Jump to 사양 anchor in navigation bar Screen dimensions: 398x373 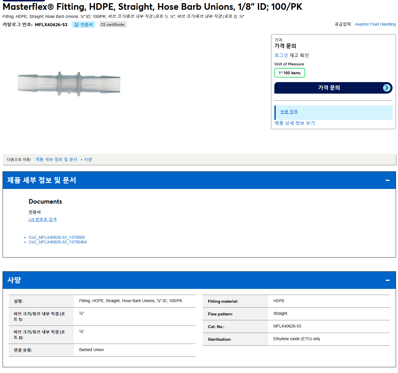coord(88,159)
